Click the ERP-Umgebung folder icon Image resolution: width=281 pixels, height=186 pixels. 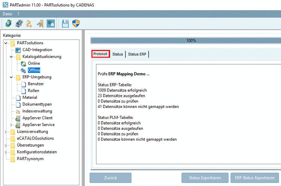[18, 77]
